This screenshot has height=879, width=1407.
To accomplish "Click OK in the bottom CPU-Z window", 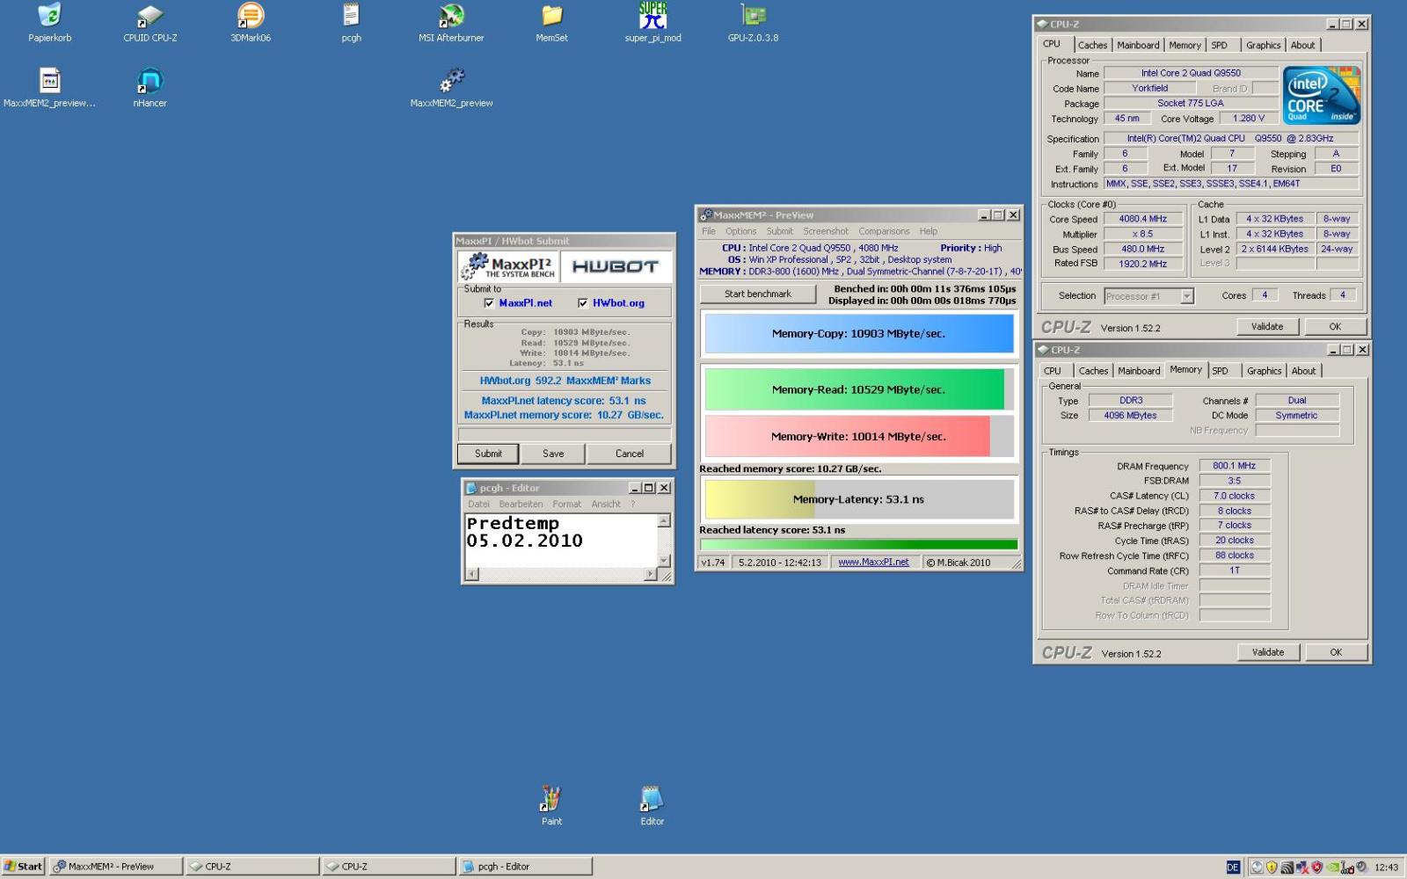I will point(1336,653).
